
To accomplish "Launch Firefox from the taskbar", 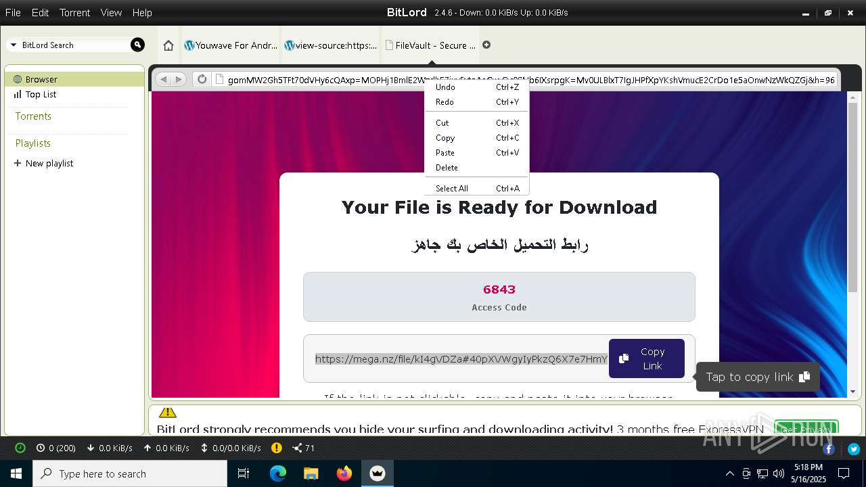I will pos(344,473).
